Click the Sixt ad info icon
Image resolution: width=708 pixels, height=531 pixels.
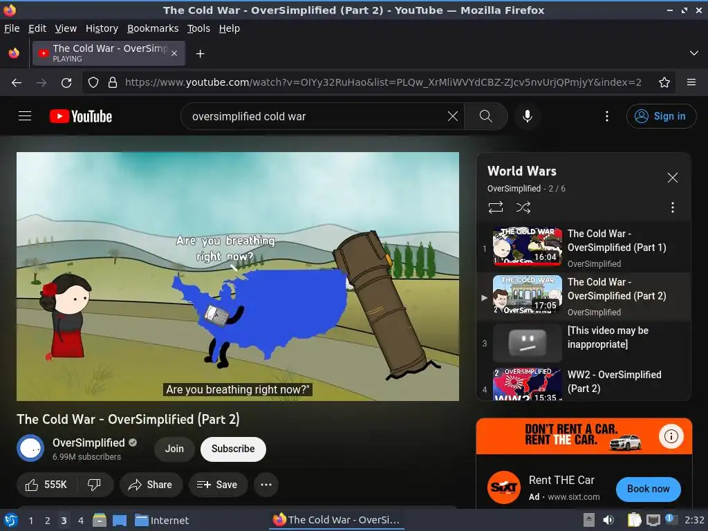[x=671, y=436]
